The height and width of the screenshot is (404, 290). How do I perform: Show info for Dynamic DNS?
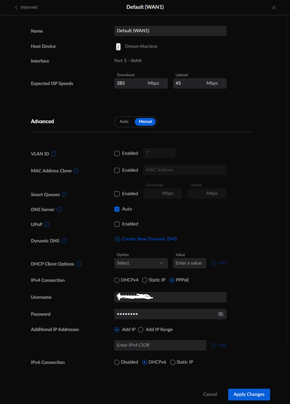click(64, 241)
